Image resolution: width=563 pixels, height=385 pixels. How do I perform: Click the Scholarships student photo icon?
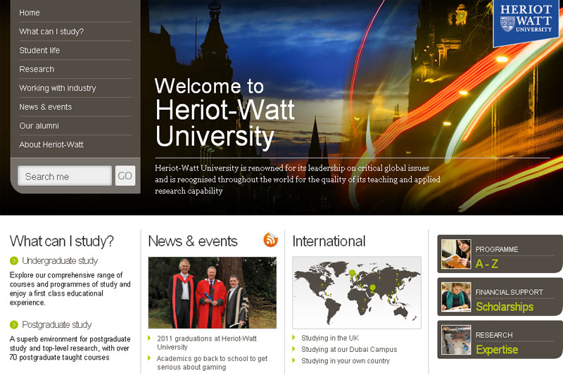click(455, 297)
